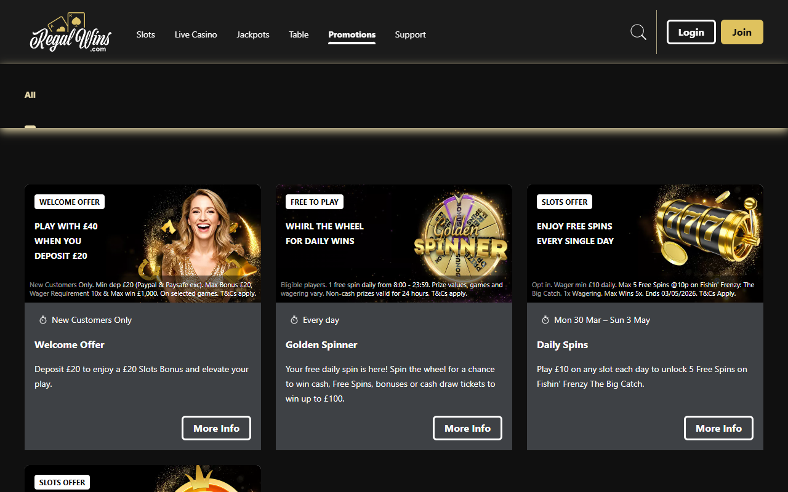Select the Promotions tab

352,34
